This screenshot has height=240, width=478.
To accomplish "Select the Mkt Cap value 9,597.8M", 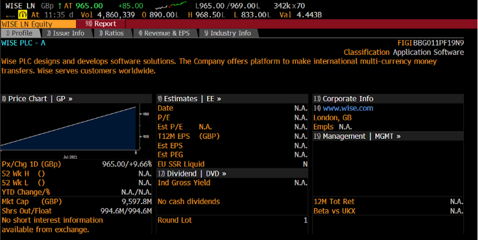I will pos(137,202).
